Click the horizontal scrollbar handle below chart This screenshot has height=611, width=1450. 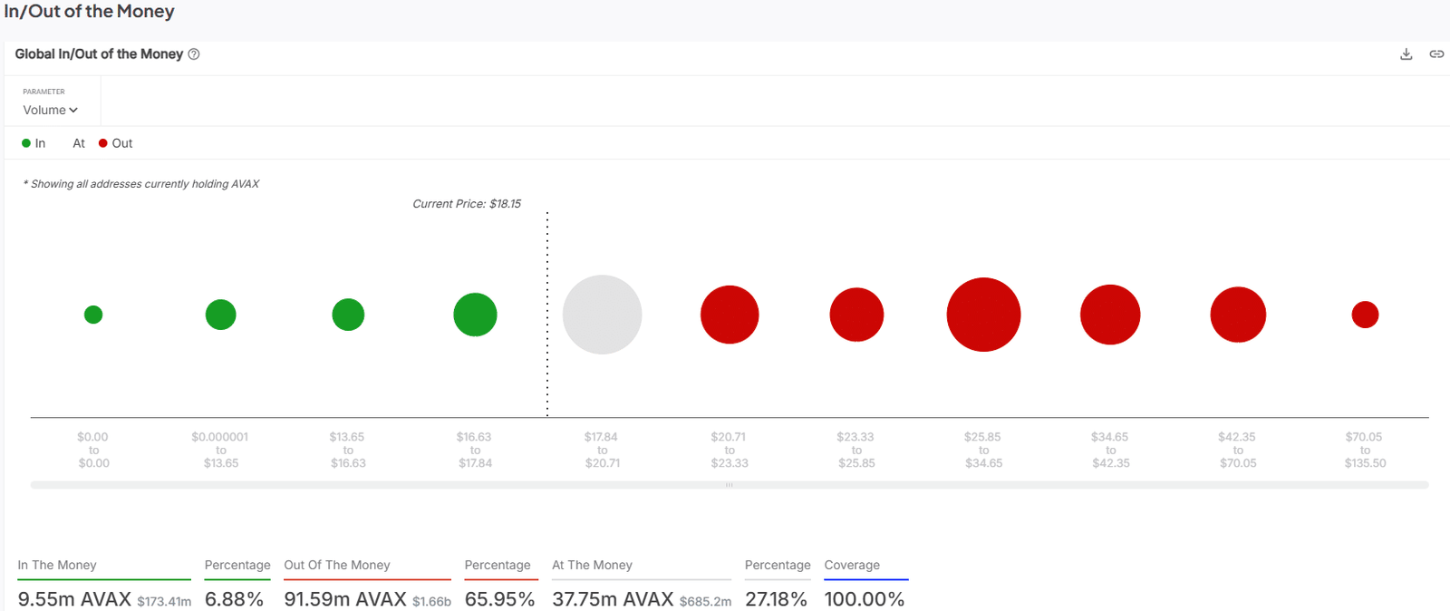tap(730, 485)
